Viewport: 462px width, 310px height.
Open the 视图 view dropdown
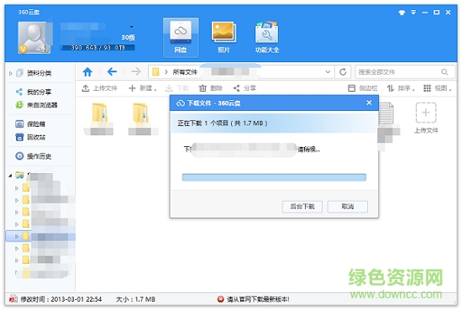click(x=438, y=88)
